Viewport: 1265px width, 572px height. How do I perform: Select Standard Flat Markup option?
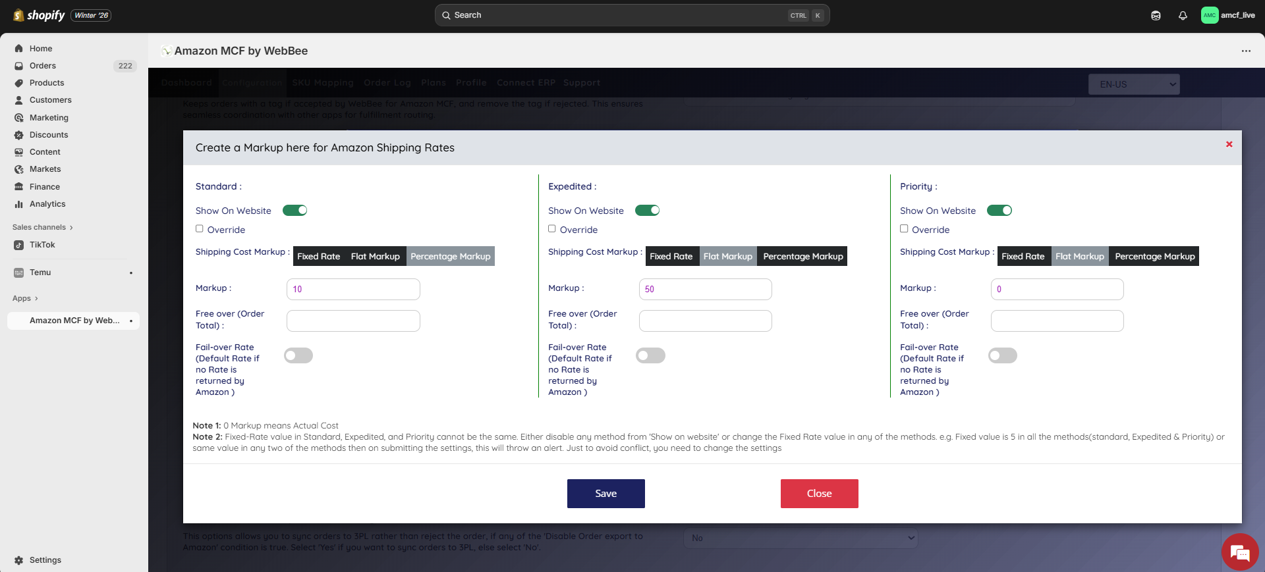coord(375,256)
